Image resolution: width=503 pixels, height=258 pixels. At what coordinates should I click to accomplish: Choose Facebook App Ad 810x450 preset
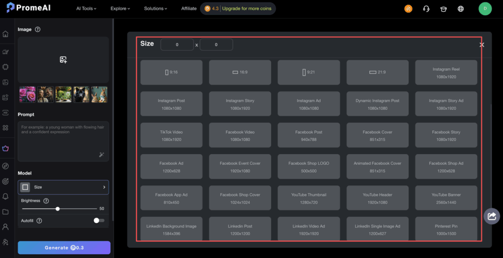click(171, 198)
